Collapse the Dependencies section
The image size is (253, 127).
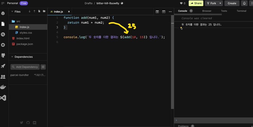pos(12,57)
